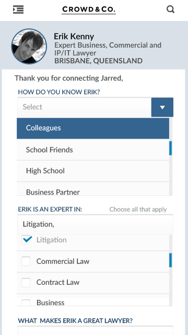This screenshot has height=335, width=188.
Task: Uncheck the Litigation checkbox
Action: [x=26, y=240]
